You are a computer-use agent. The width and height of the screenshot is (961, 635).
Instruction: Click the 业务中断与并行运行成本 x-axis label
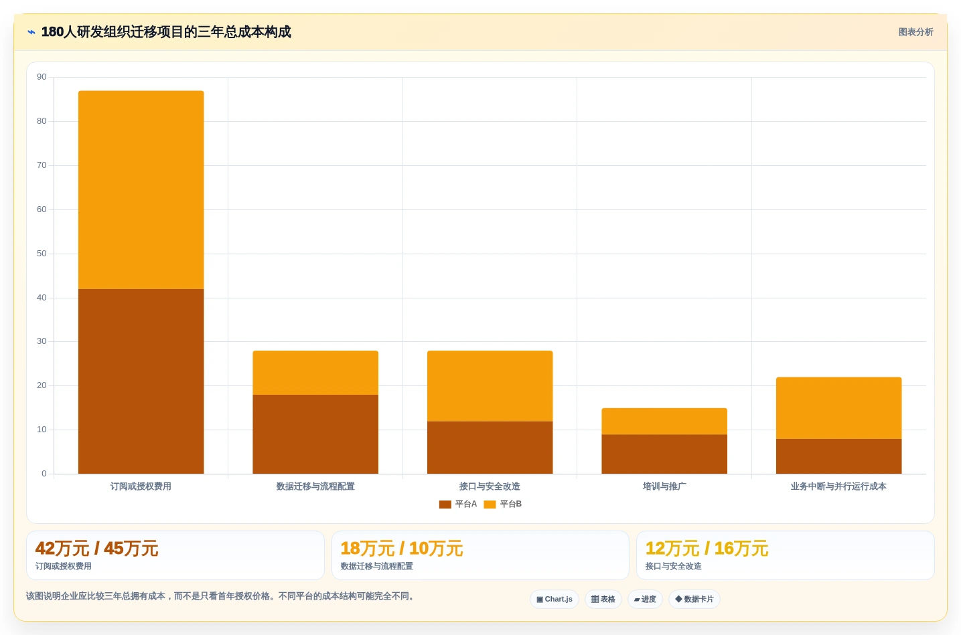tap(839, 486)
